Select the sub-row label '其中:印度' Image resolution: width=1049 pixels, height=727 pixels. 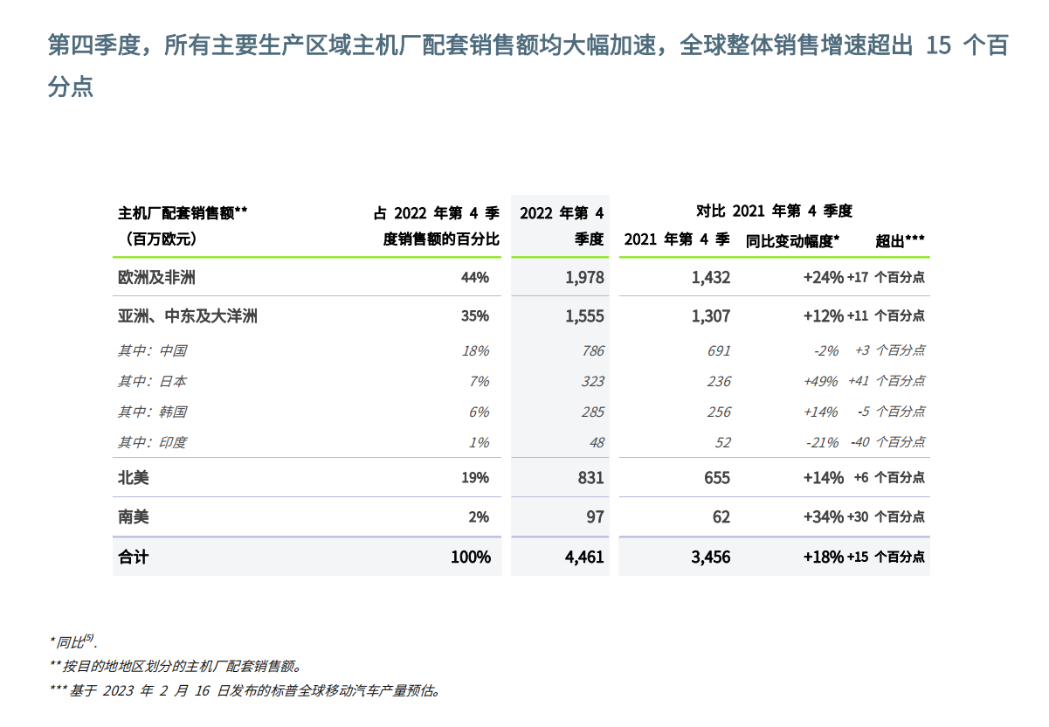pos(152,442)
